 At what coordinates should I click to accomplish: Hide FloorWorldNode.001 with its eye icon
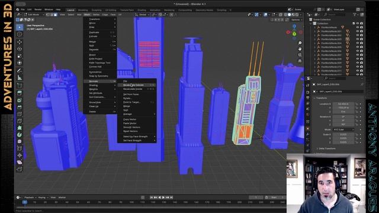358,31
